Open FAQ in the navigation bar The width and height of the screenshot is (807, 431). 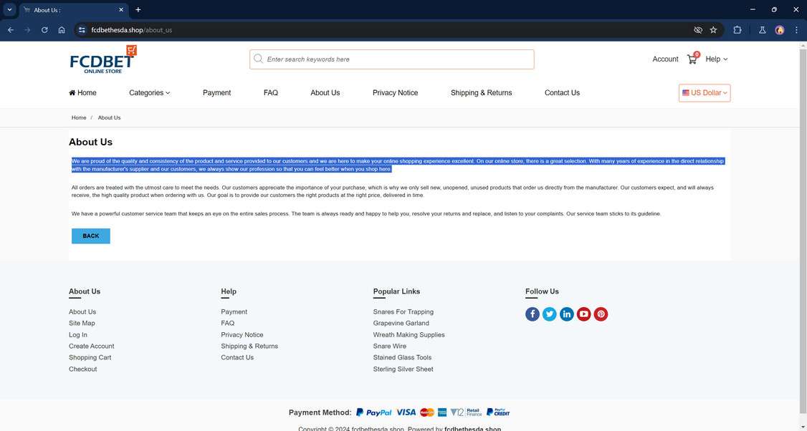[271, 92]
